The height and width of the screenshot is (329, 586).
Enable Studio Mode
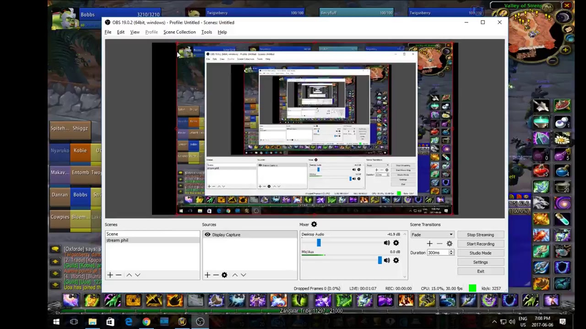[480, 253]
